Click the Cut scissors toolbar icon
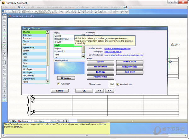The width and height of the screenshot is (189, 139). point(36,12)
